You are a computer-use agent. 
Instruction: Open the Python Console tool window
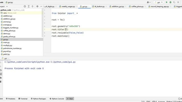[57, 99]
